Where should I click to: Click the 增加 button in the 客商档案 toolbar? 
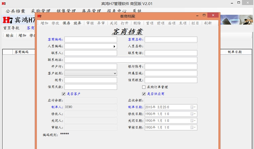[44, 23]
